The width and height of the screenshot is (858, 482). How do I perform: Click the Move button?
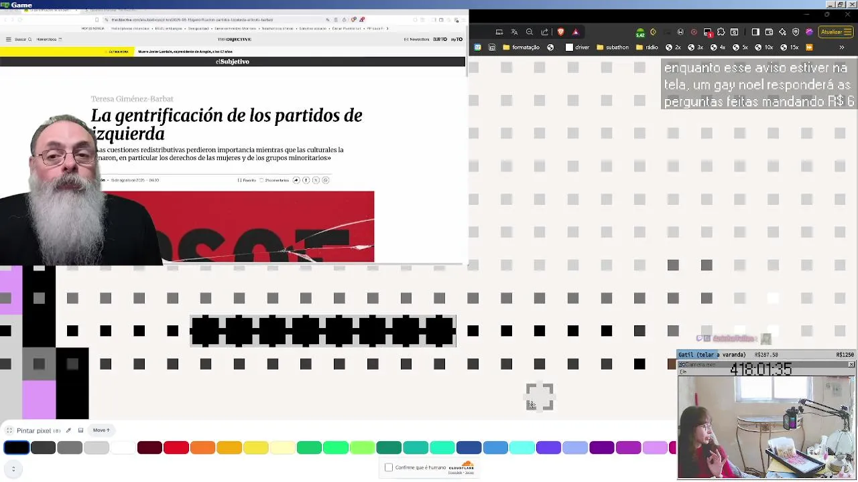coord(101,430)
